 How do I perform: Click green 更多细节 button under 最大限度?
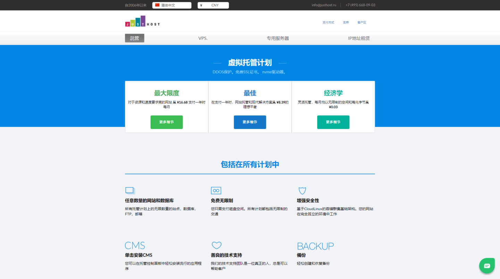tap(166, 122)
